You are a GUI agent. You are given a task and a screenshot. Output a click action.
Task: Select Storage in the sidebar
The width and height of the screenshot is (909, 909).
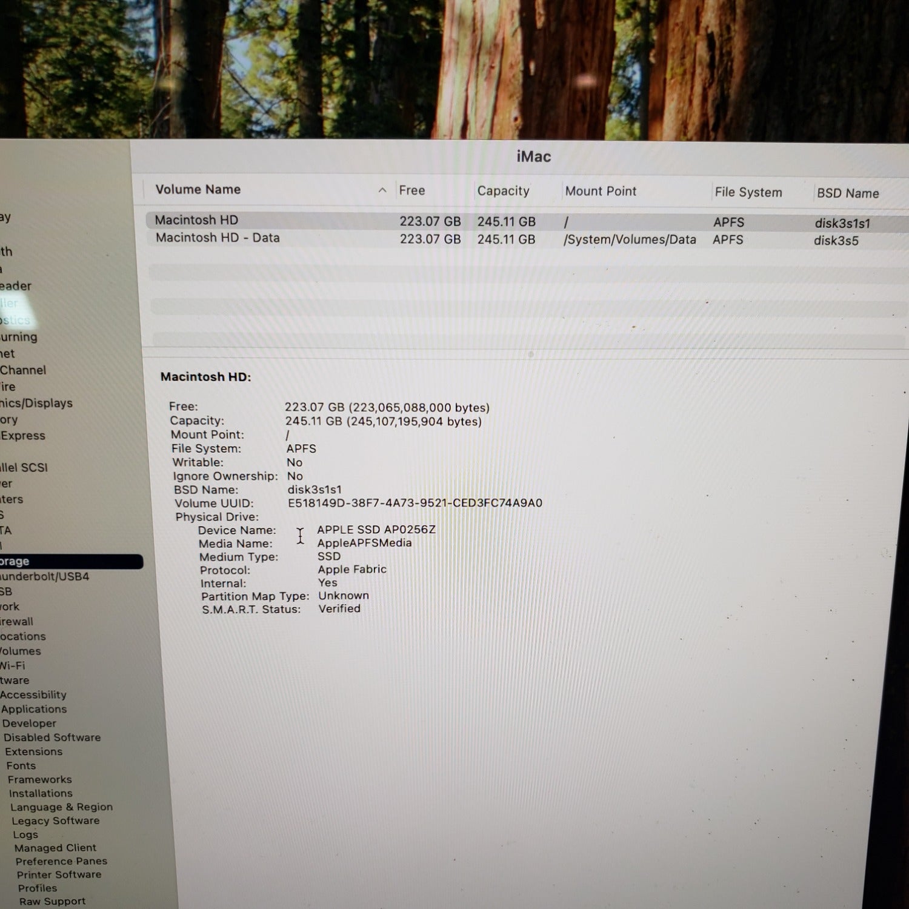tap(72, 562)
